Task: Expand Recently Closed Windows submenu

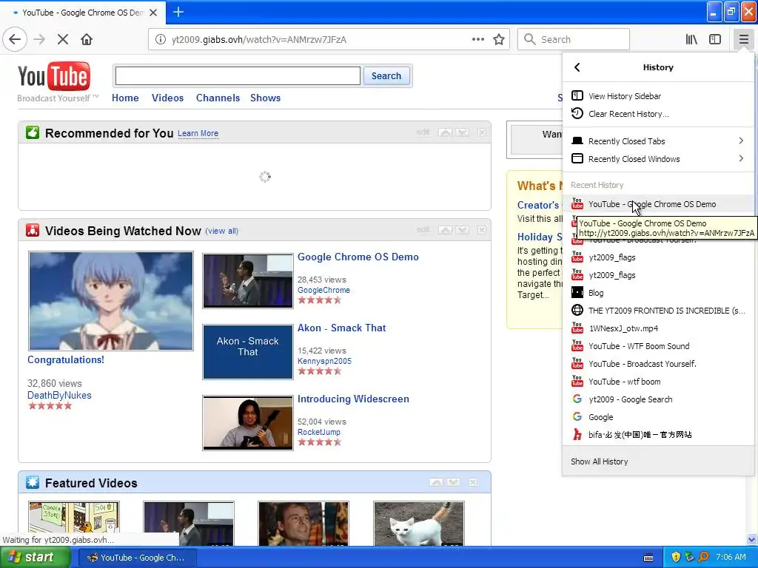Action: 658,159
